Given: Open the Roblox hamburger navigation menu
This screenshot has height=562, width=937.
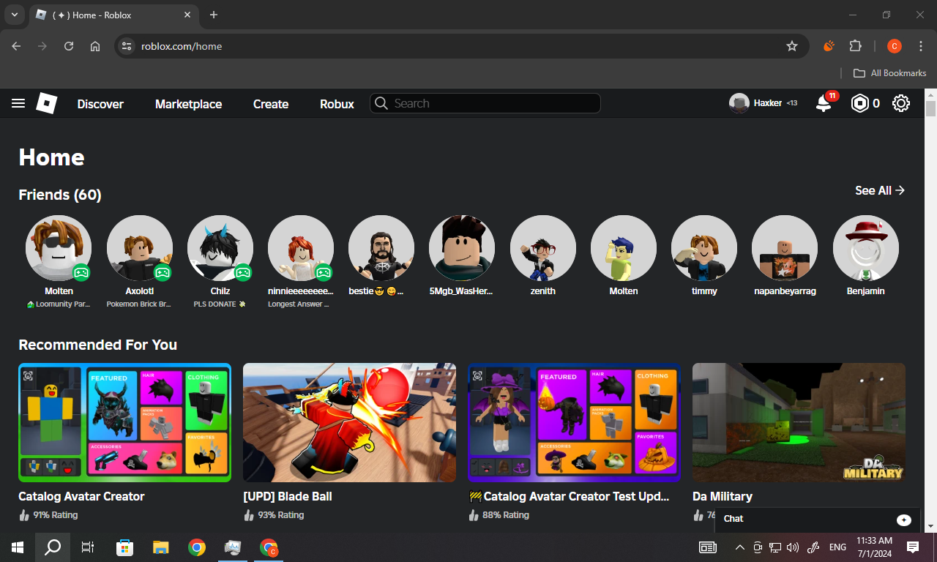Looking at the screenshot, I should [18, 104].
